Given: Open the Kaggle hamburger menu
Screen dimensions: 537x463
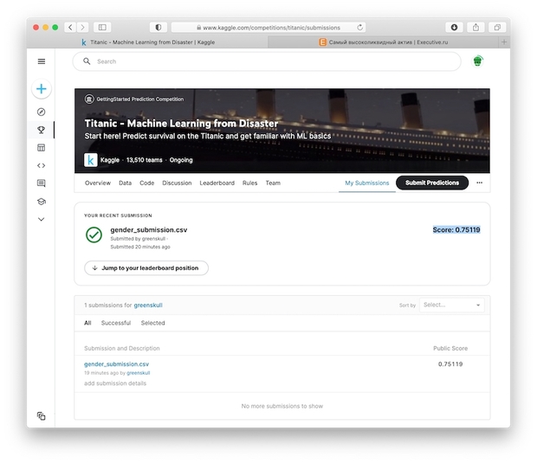Looking at the screenshot, I should pyautogui.click(x=42, y=61).
